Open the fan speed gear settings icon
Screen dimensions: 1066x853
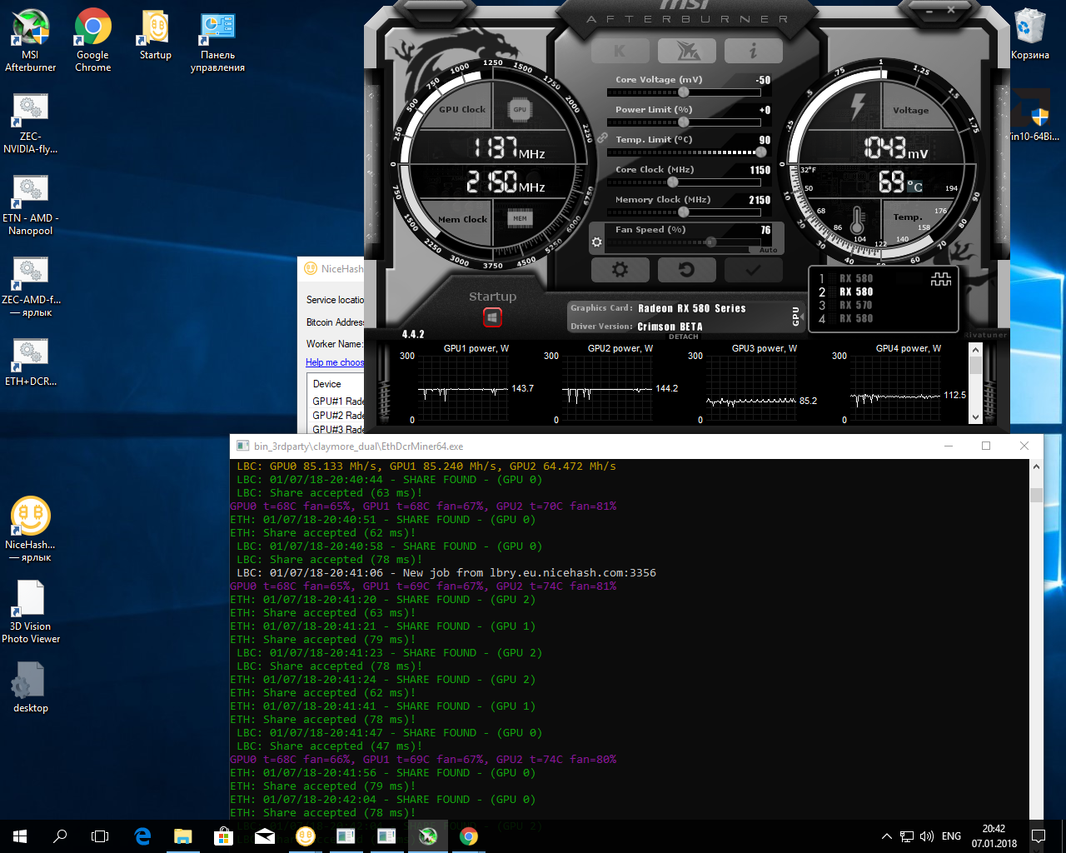point(596,242)
